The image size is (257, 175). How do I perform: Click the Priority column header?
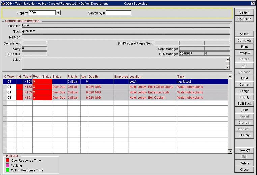[x=74, y=77]
